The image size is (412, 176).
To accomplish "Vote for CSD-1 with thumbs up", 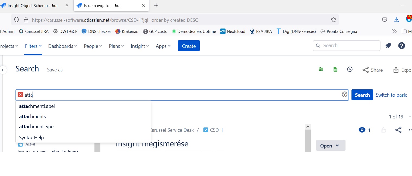I will 383,130.
